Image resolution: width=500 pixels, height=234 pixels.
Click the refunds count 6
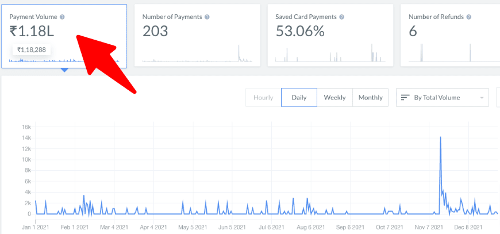(413, 31)
